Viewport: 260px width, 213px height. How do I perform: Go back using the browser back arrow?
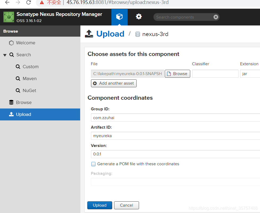coord(7,2)
